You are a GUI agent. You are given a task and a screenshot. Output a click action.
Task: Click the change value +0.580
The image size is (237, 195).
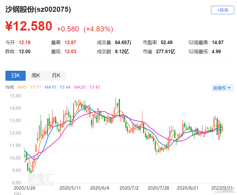[x=68, y=29]
